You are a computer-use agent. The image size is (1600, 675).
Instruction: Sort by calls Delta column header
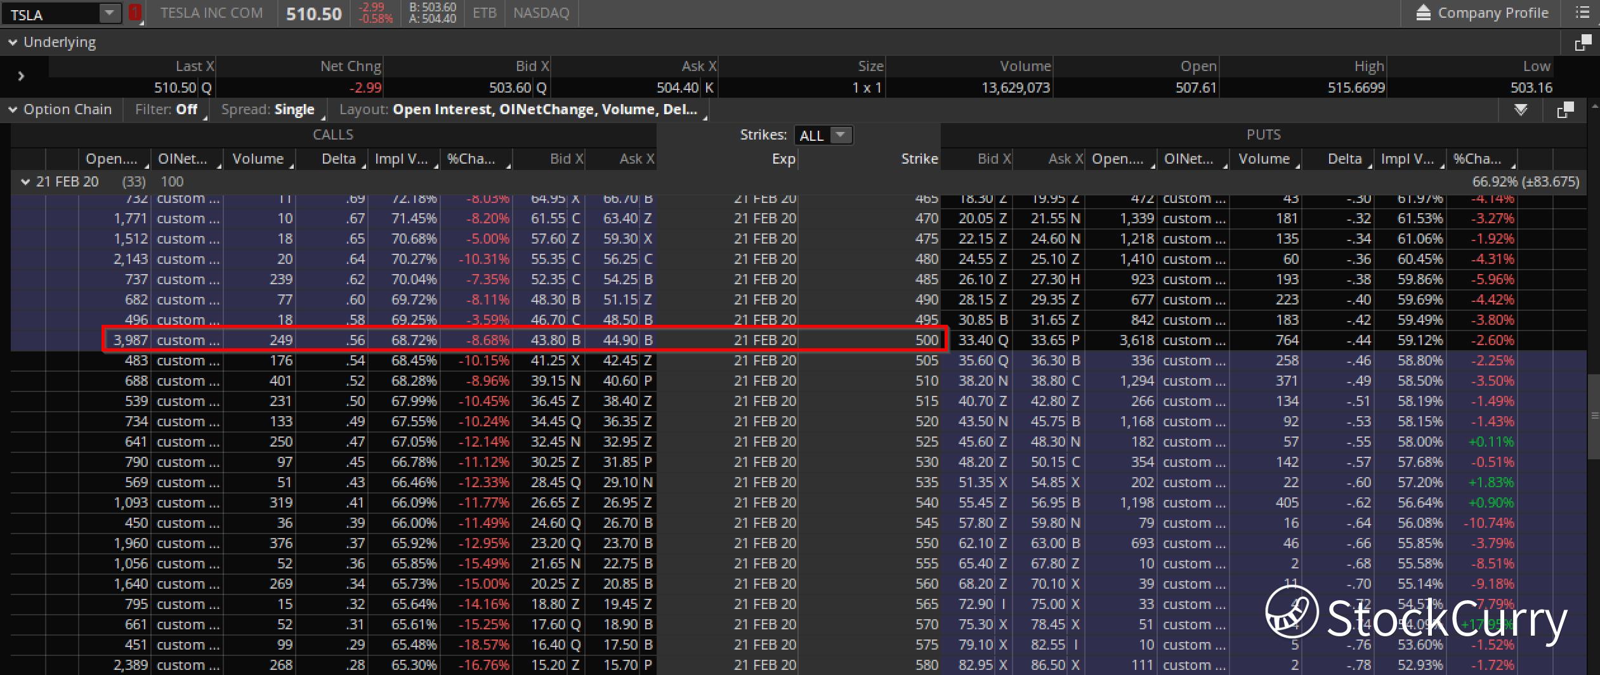click(332, 159)
